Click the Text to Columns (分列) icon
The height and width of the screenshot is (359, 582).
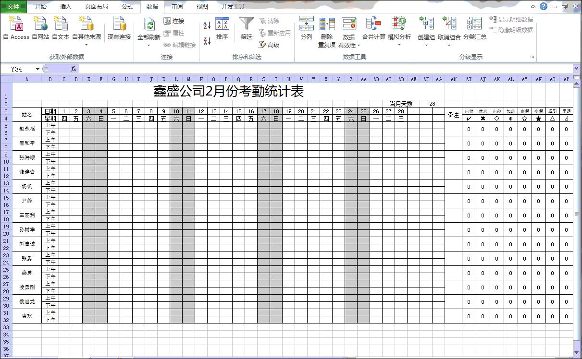click(x=306, y=26)
